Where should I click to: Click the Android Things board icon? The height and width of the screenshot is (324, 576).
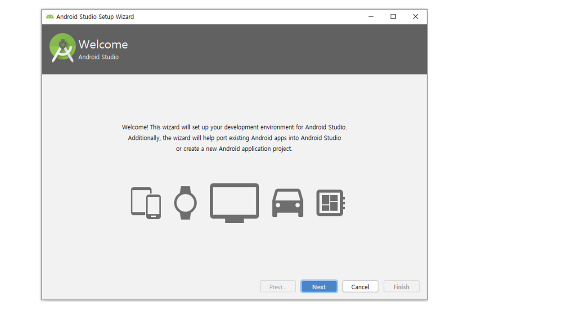point(330,203)
